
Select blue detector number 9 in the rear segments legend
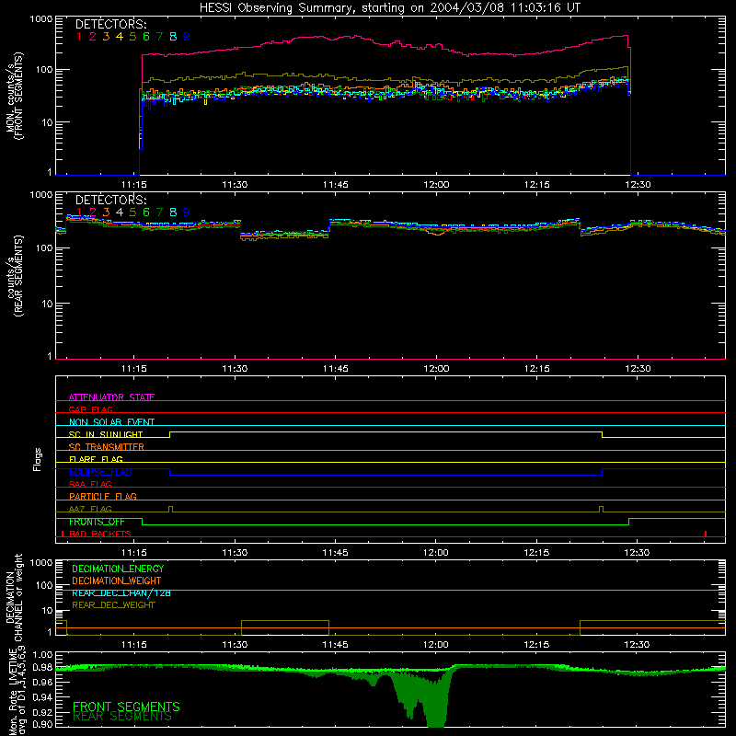pos(187,213)
